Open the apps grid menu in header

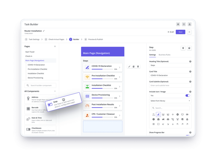click(184, 24)
